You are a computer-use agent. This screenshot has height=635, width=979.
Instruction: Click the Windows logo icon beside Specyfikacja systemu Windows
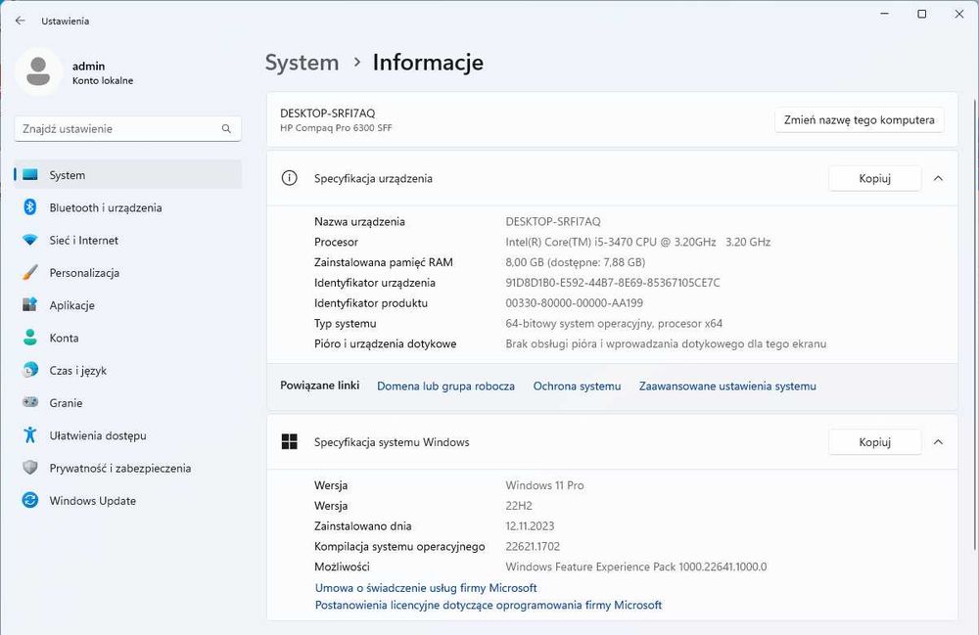click(289, 441)
